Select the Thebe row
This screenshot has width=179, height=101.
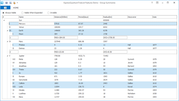point(95,70)
